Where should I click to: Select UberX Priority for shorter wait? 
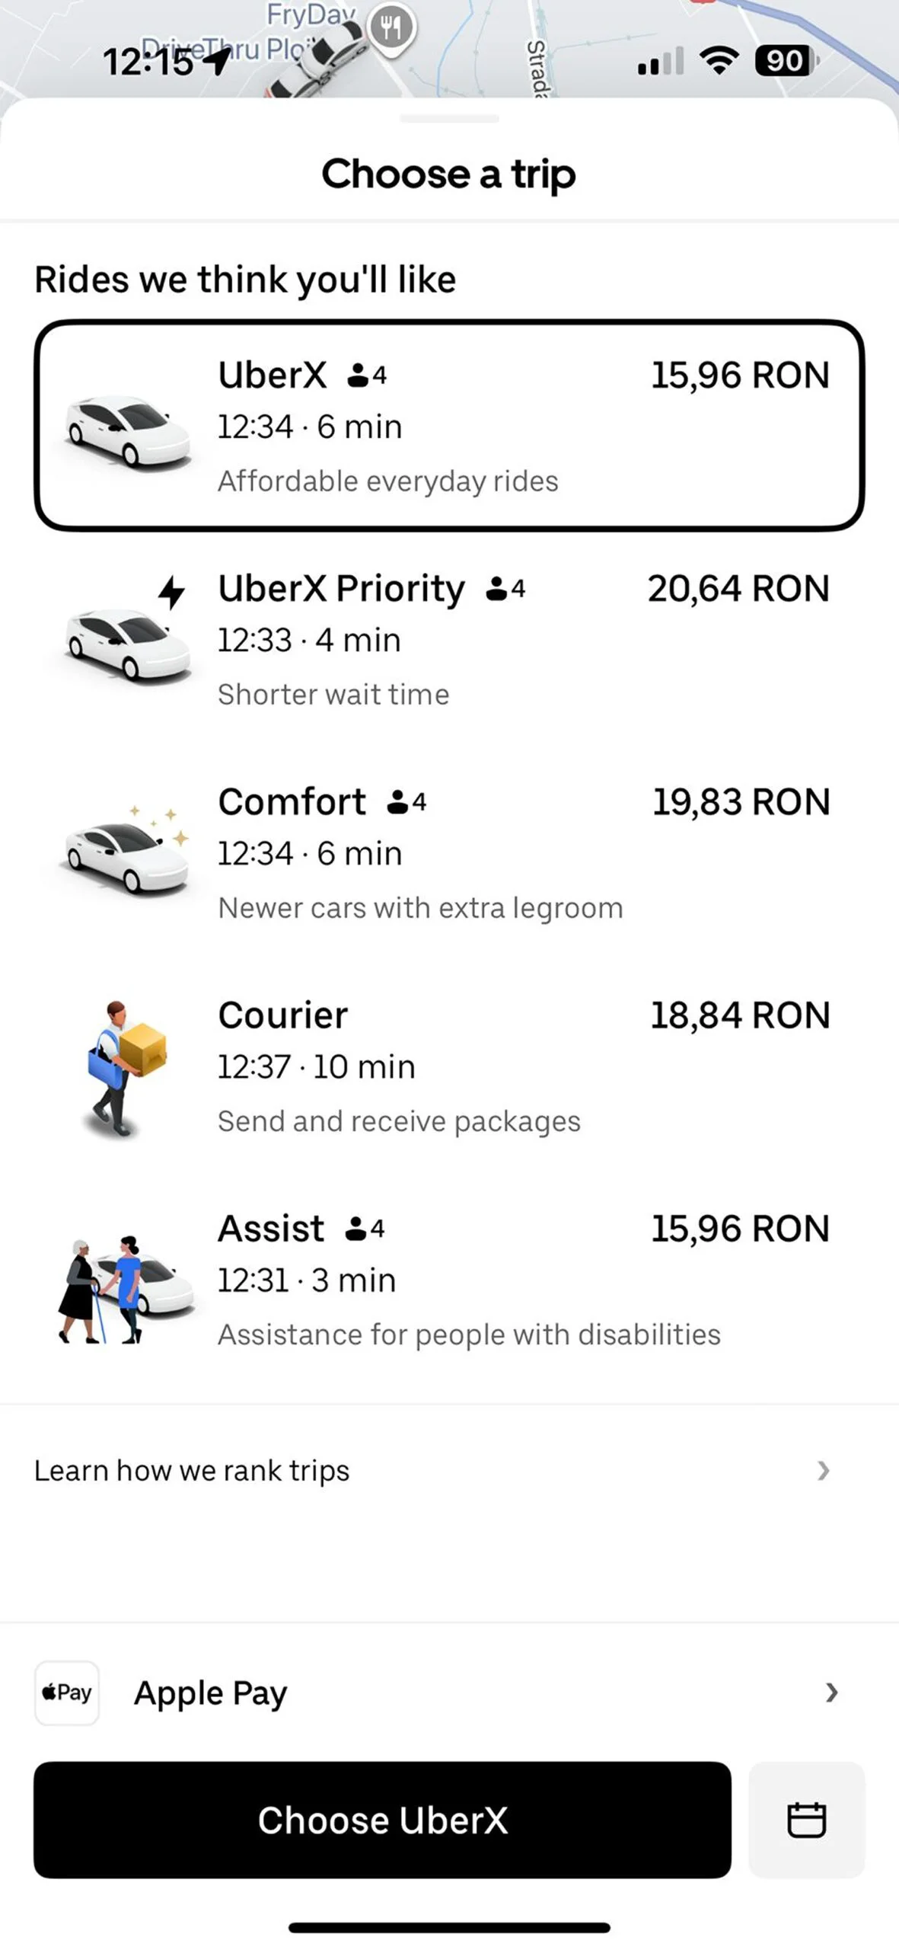(449, 640)
